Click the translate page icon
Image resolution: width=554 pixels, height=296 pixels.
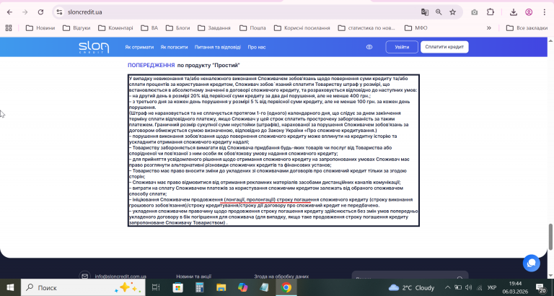click(425, 12)
